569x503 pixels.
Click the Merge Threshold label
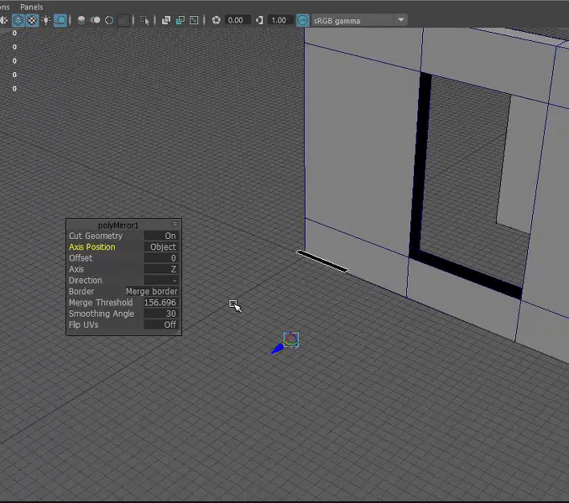tap(101, 303)
